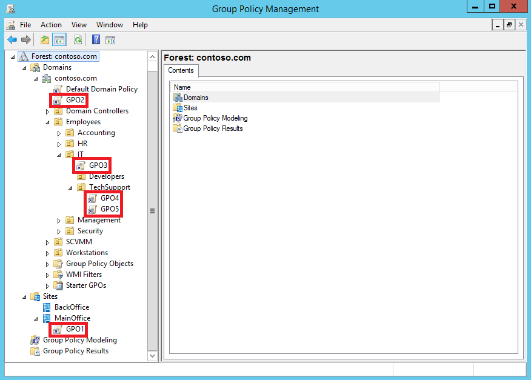Expand the HR OU
The height and width of the screenshot is (380, 531).
(59, 144)
